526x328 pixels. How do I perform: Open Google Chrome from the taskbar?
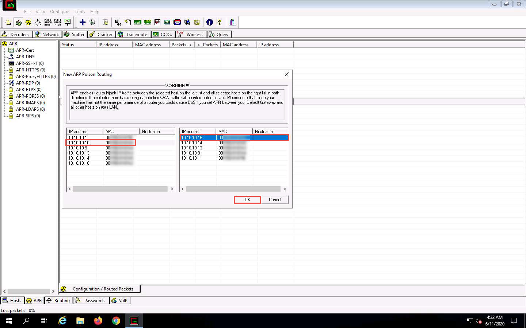[x=116, y=321]
